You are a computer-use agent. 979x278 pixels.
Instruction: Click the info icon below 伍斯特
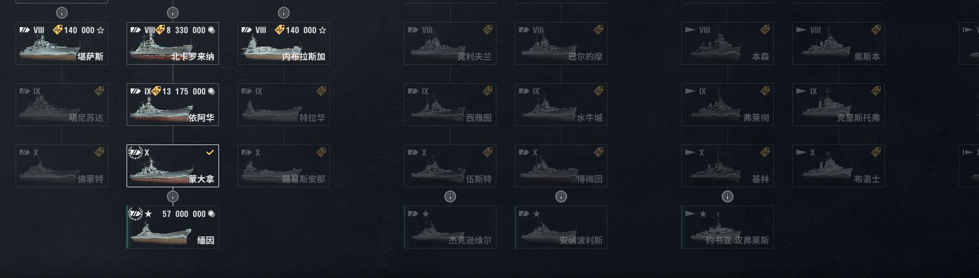450,197
